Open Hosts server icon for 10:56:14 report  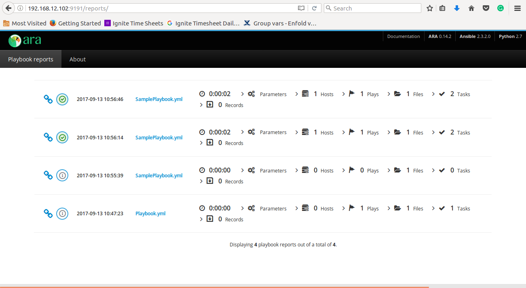(305, 132)
